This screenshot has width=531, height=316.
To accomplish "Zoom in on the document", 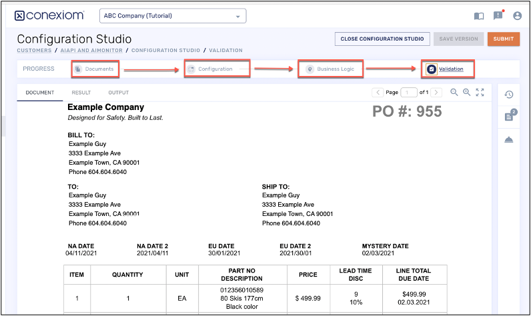I will click(467, 93).
